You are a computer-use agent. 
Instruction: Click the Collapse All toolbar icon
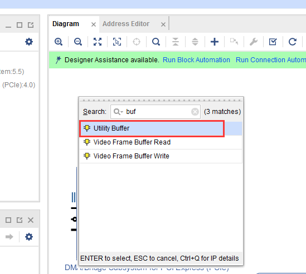[176, 42]
